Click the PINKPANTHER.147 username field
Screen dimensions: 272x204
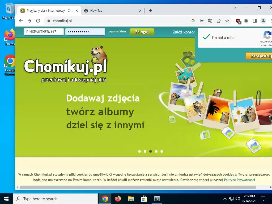tap(44, 32)
